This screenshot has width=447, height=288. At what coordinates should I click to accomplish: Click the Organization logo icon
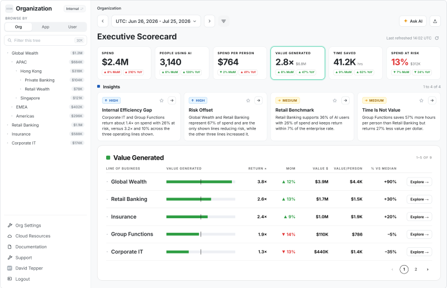point(9,8)
